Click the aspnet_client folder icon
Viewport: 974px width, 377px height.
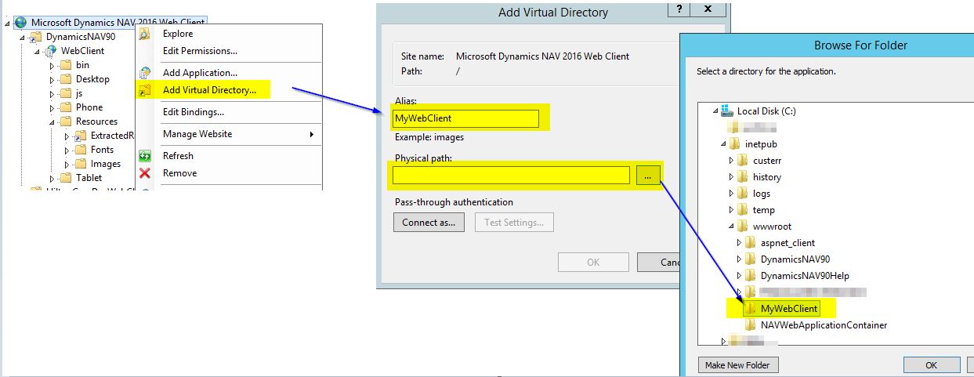coord(751,243)
